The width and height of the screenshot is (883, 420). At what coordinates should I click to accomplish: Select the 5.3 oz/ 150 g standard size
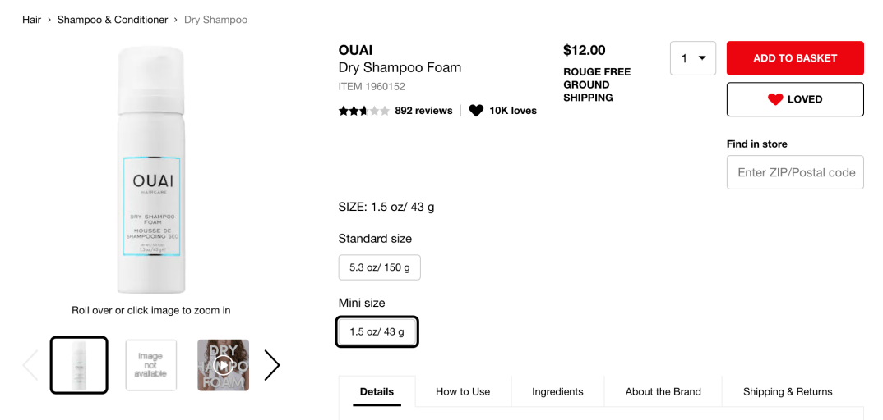tap(379, 267)
